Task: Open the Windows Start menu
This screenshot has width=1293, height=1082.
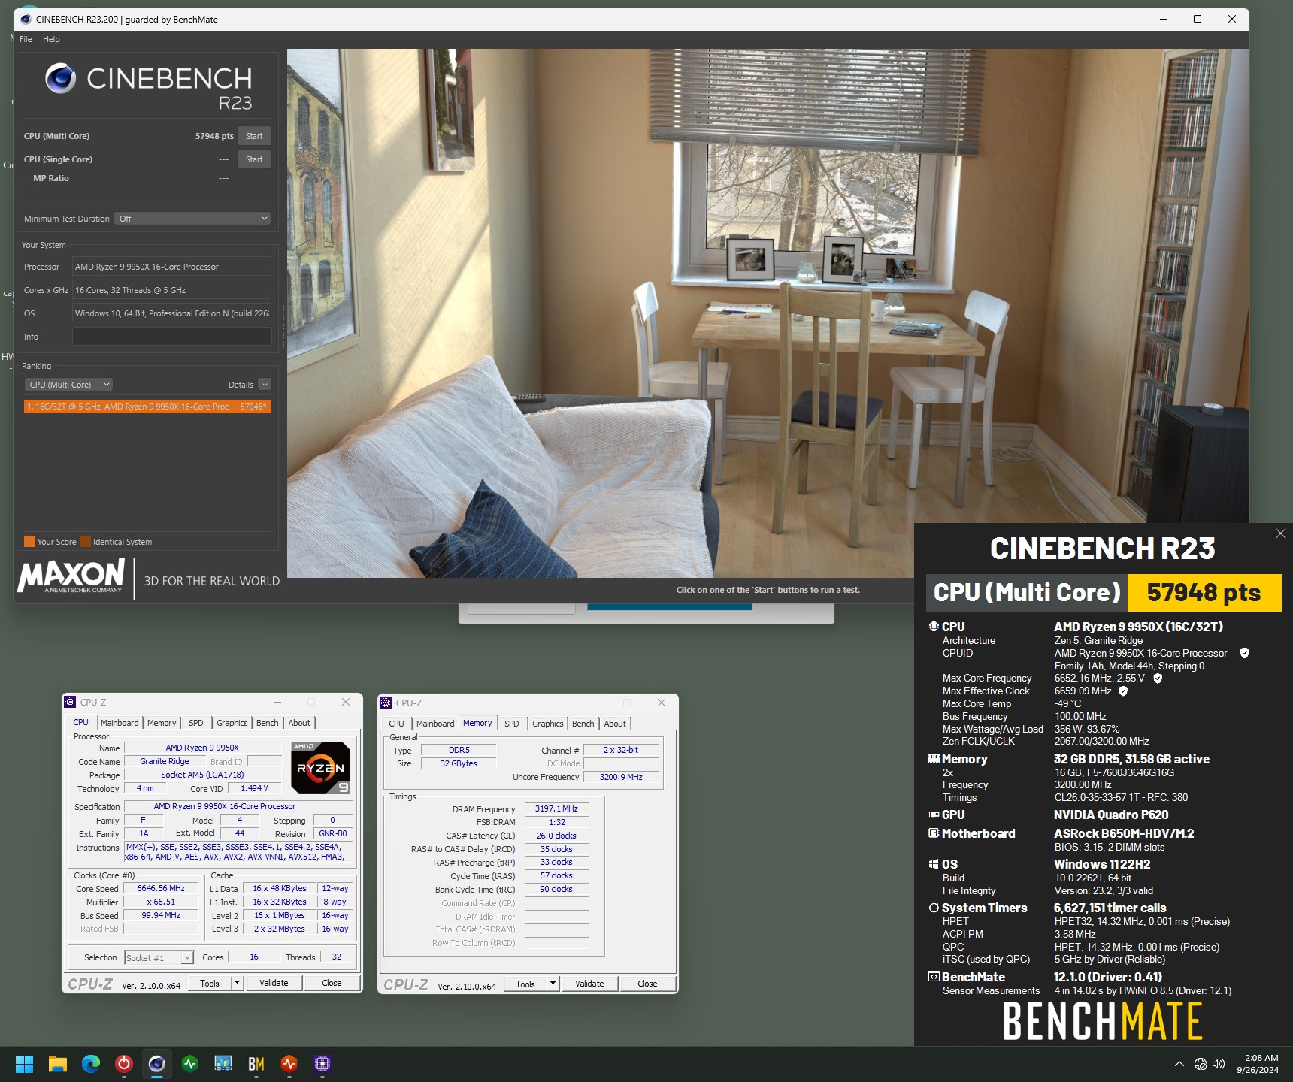Action: 24,1064
